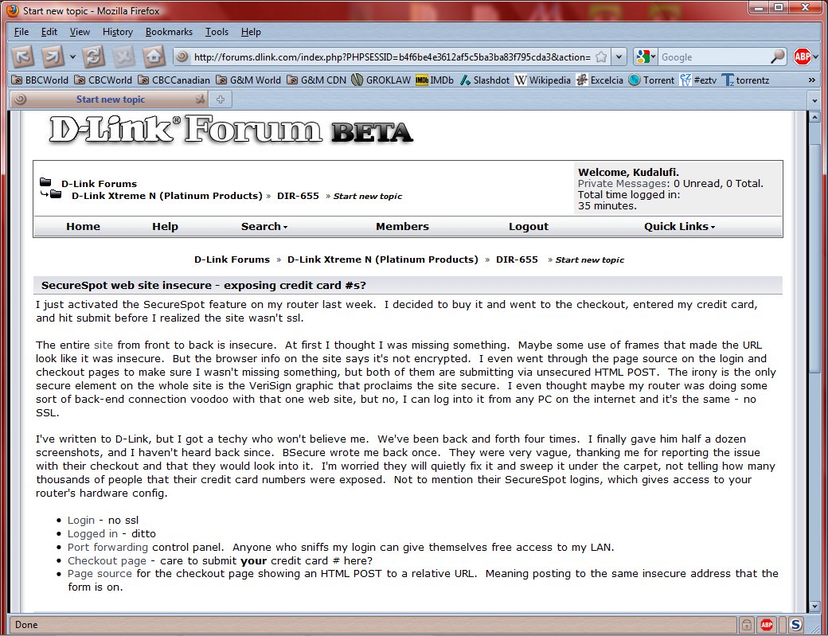Open the View menu
Viewport: 828px width, 636px height.
point(80,32)
